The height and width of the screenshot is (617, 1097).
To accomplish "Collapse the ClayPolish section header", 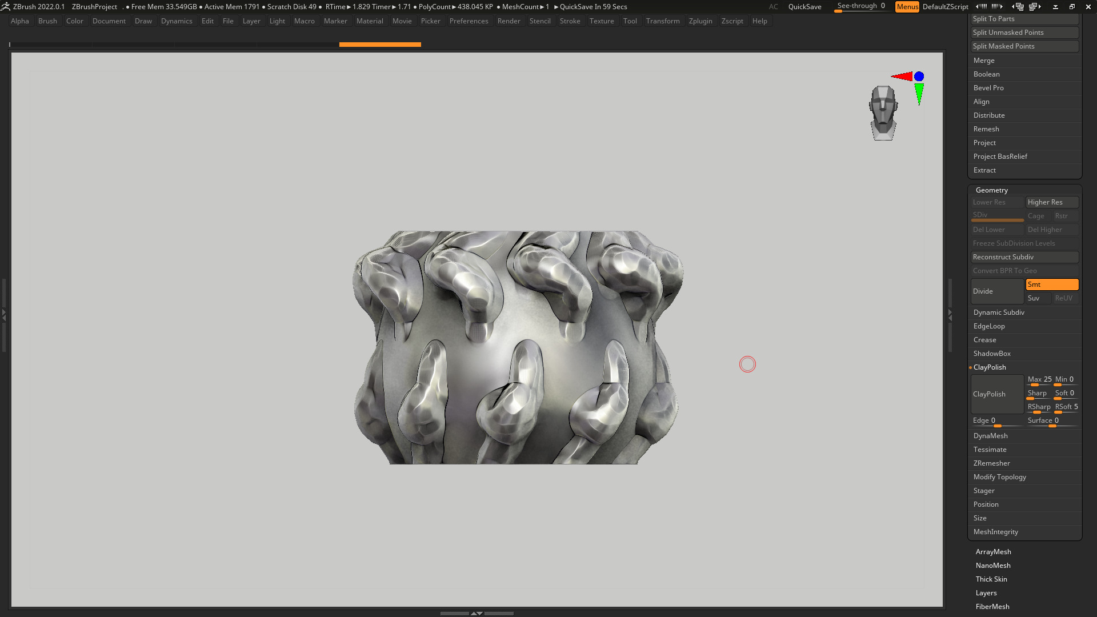I will click(990, 367).
